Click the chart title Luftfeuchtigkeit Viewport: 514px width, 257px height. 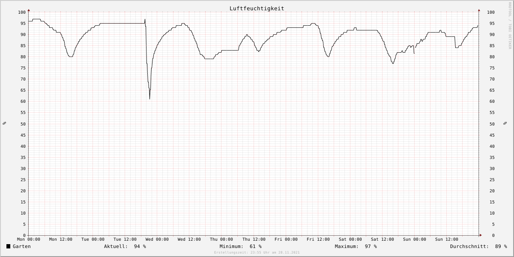pos(257,8)
